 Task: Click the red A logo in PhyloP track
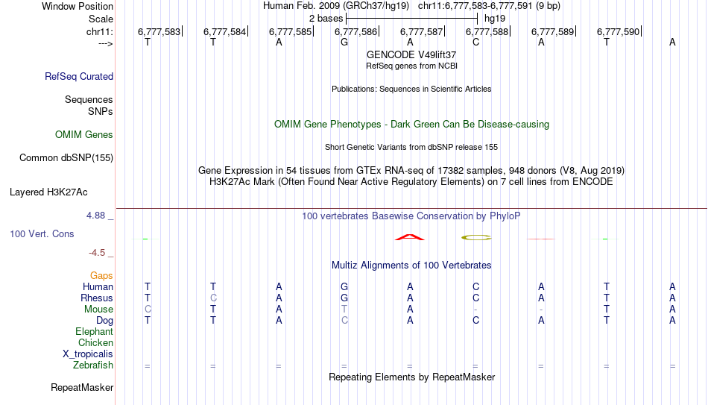[x=410, y=237]
